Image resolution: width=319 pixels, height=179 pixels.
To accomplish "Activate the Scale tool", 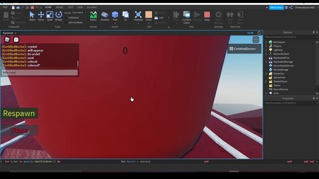I will pos(50,16).
